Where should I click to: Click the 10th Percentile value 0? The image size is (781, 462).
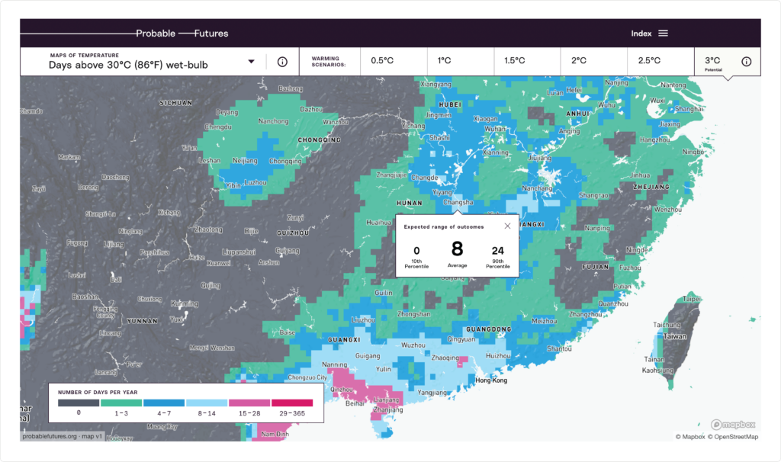click(416, 251)
